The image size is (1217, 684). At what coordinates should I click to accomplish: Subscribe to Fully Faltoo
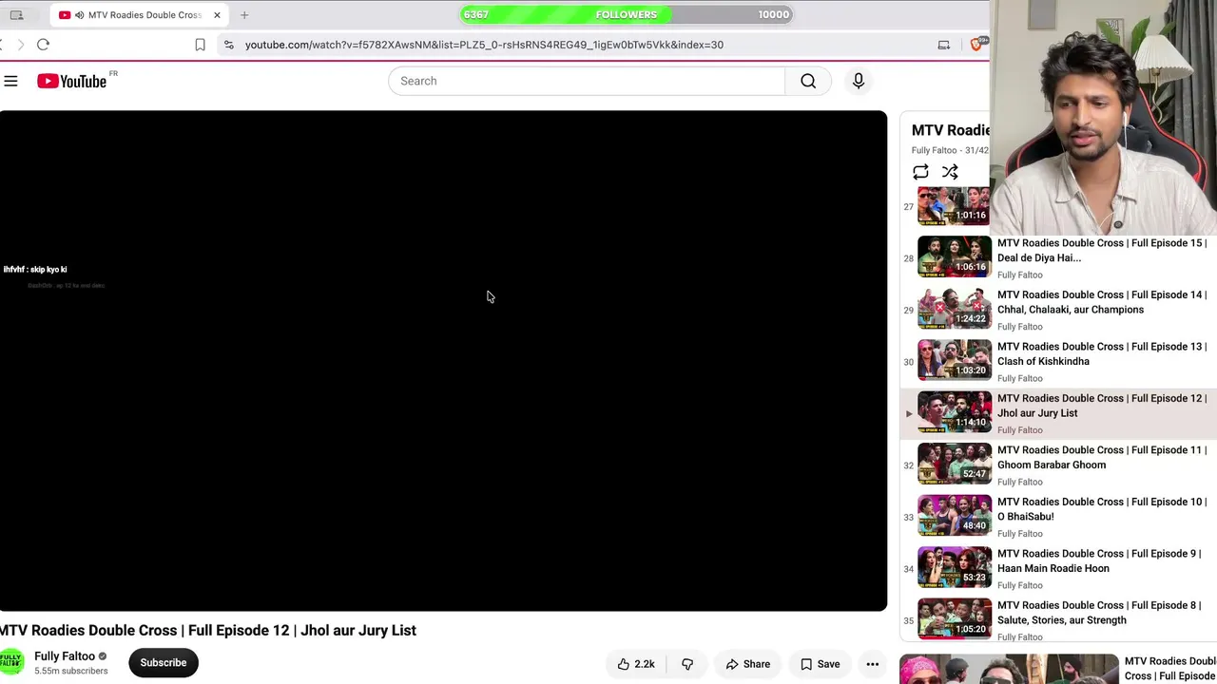(164, 662)
